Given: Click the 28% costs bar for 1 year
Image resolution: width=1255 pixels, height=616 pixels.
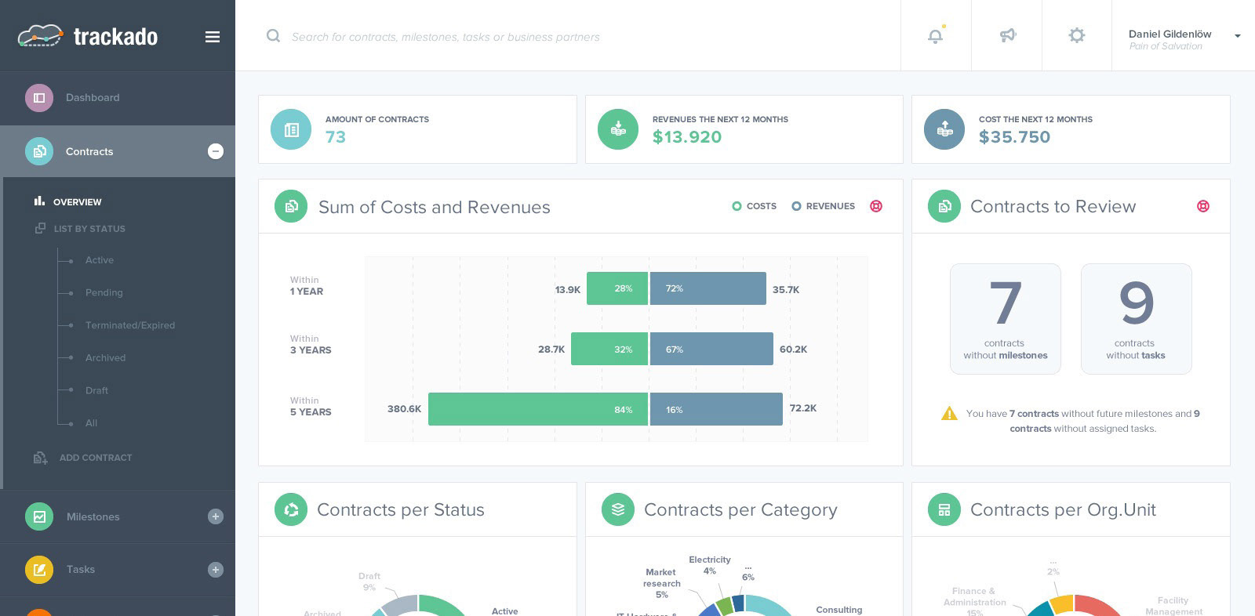Looking at the screenshot, I should 617,288.
